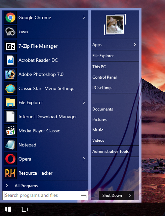Click the Acrobat Reader DC icon
The width and height of the screenshot is (165, 216).
click(x=10, y=60)
